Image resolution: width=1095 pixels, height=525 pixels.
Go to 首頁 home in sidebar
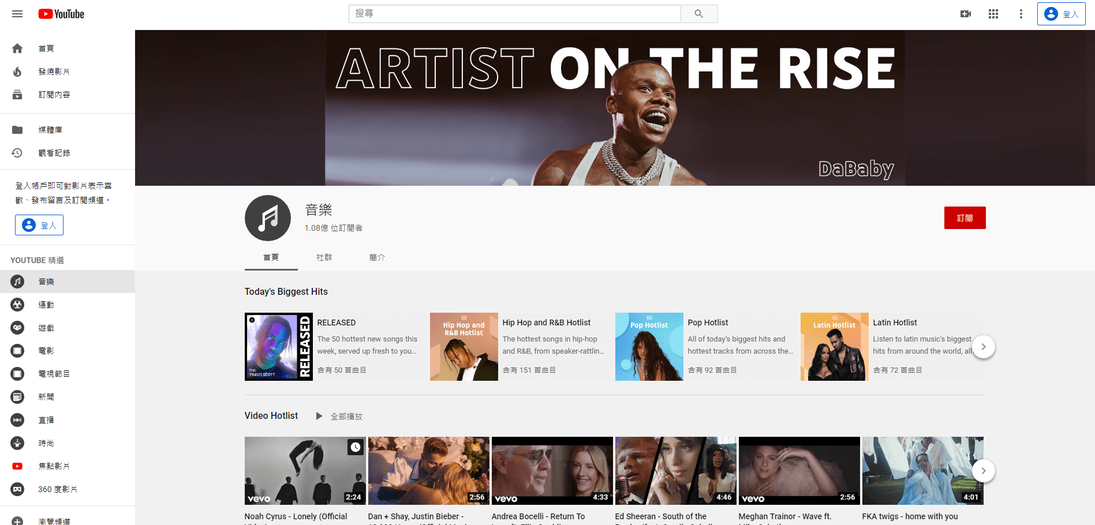68,48
